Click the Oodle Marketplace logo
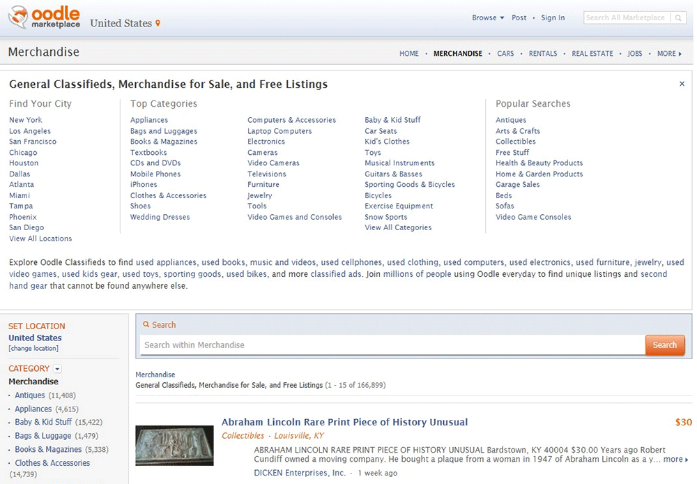This screenshot has height=484, width=697. coord(45,17)
